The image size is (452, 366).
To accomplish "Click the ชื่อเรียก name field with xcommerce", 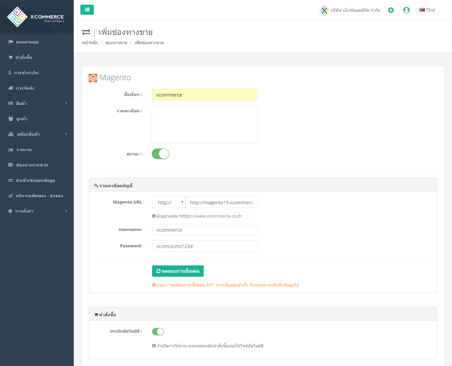I will (x=205, y=95).
